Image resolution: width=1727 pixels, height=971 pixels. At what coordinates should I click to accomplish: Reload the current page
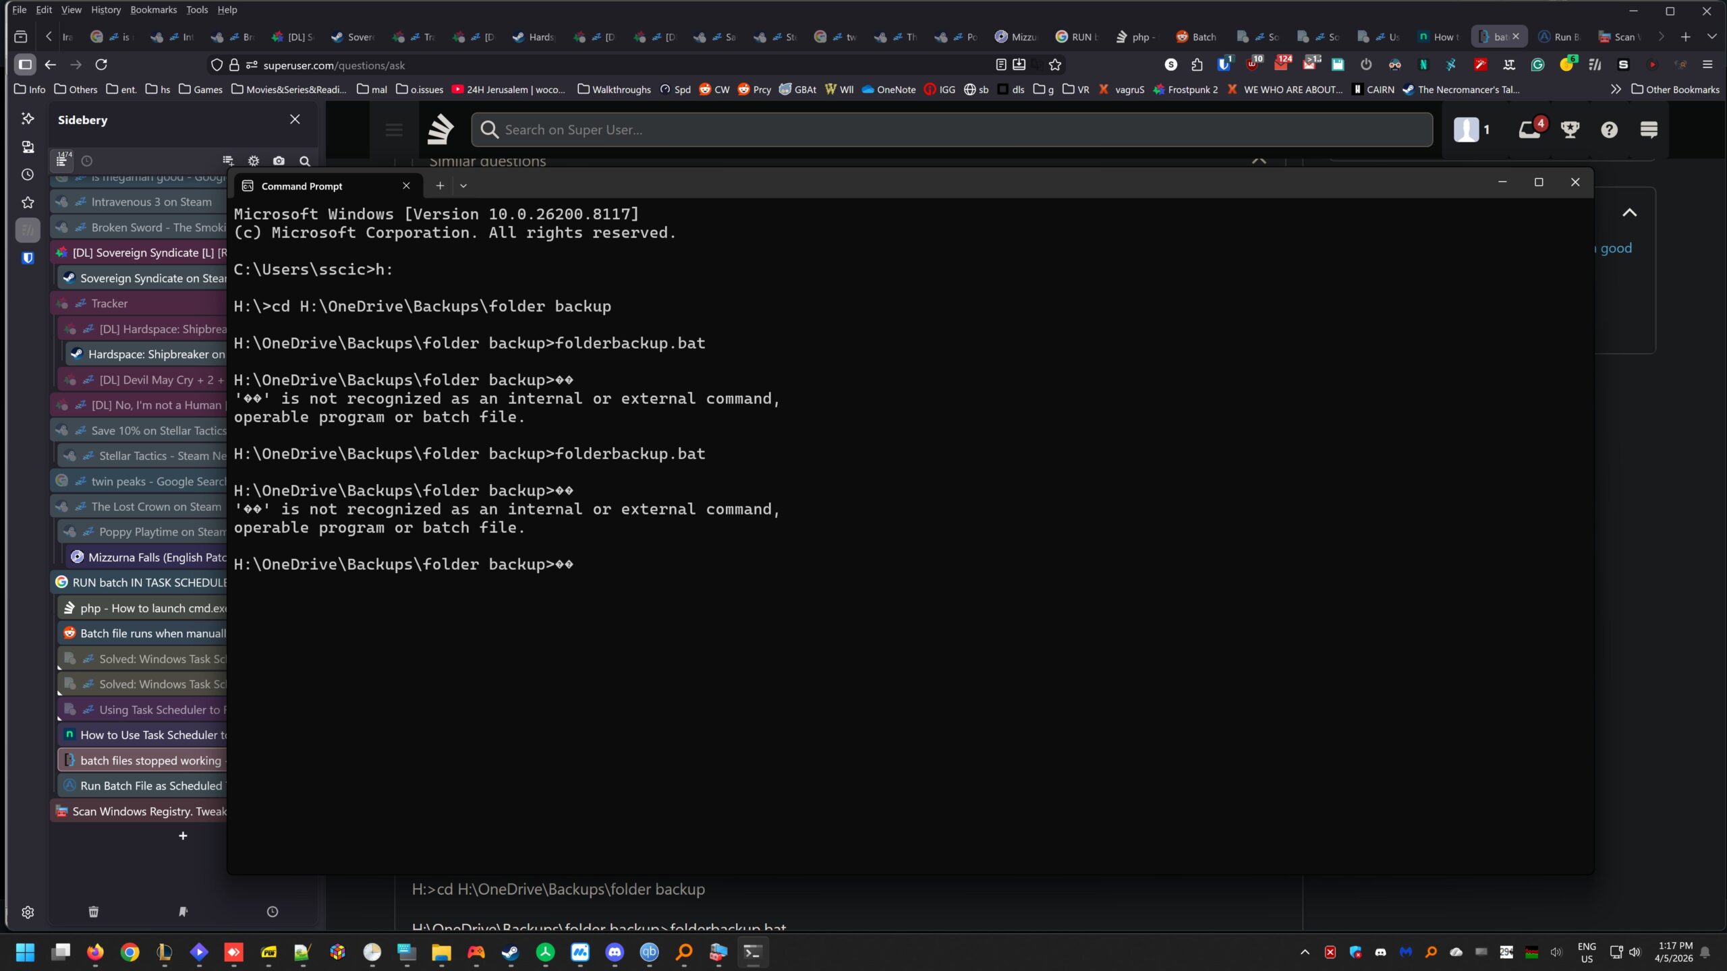coord(101,65)
